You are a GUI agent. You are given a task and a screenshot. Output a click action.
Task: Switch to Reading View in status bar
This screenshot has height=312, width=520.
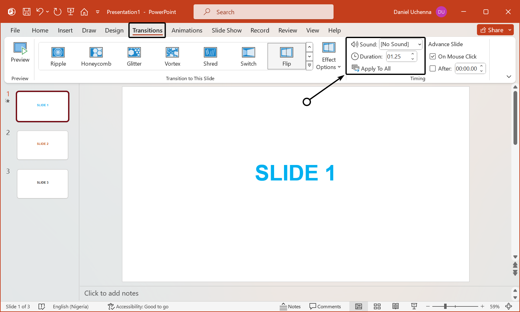[x=395, y=306]
